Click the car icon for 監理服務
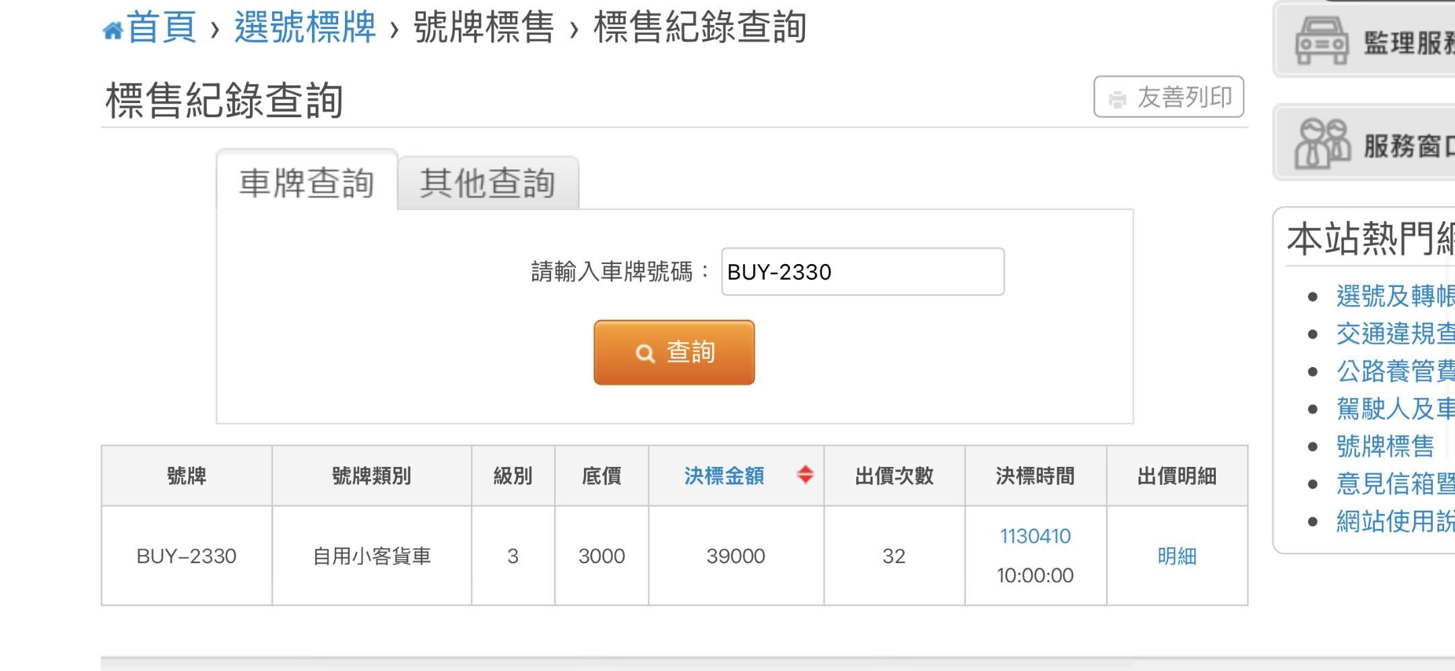The image size is (1455, 671). pos(1322,41)
